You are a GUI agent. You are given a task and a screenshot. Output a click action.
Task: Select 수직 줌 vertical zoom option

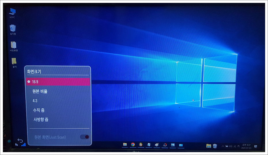[x=39, y=110]
